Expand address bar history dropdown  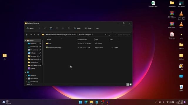point(105,35)
